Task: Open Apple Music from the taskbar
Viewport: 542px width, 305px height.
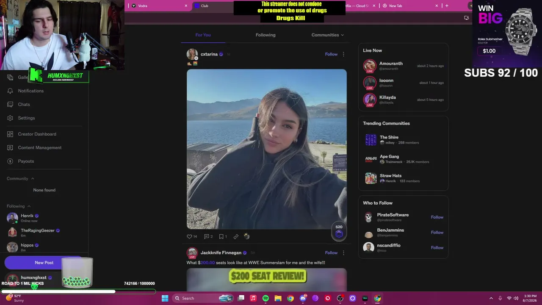Action: [253, 298]
